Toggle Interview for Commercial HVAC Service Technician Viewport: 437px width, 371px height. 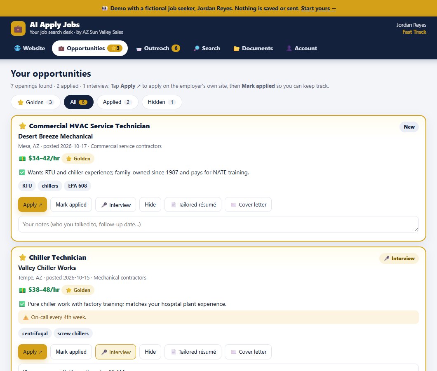coord(116,204)
